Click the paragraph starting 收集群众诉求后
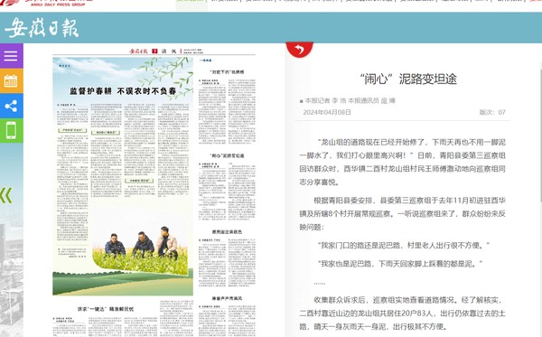 (x=402, y=314)
